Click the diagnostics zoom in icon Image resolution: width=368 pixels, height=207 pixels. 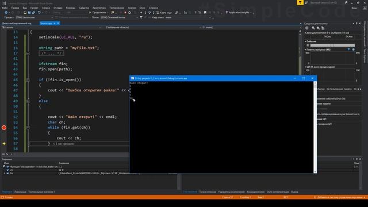313,28
